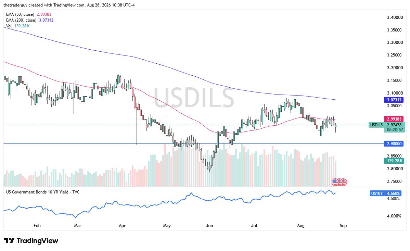
Task: Click the Mar label on the time axis
Action: click(78, 226)
